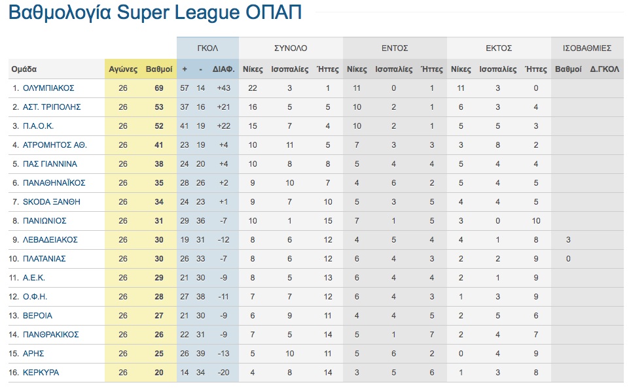Select Ο.Φ.Η. in the standings
The width and height of the screenshot is (631, 391).
coord(33,297)
